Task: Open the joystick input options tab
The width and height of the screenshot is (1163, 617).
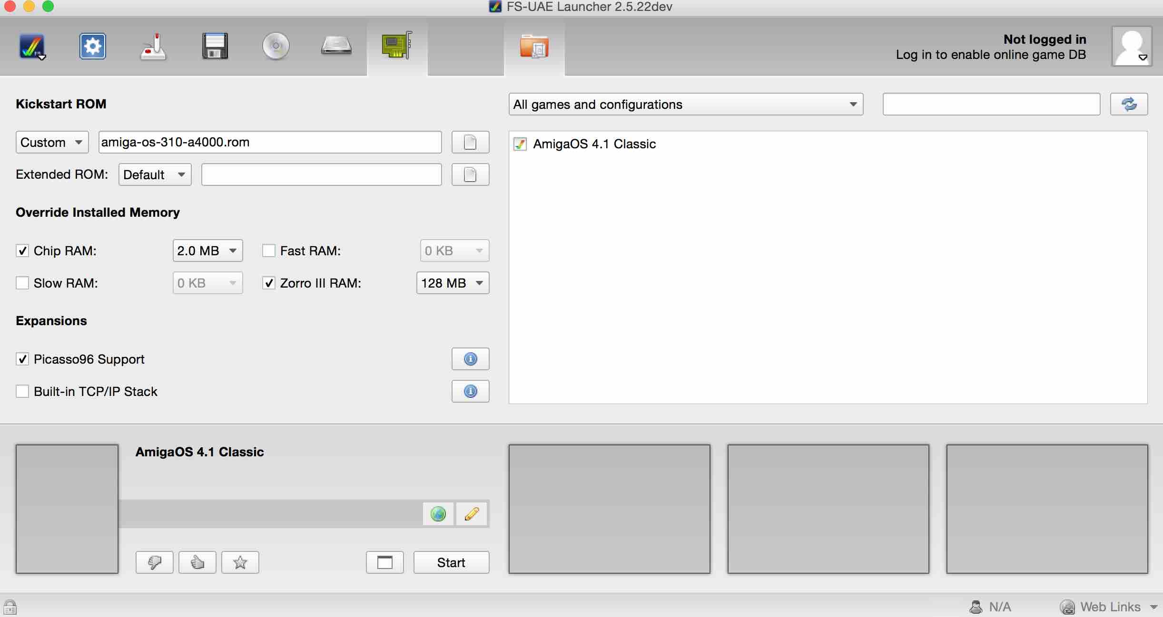Action: 153,47
